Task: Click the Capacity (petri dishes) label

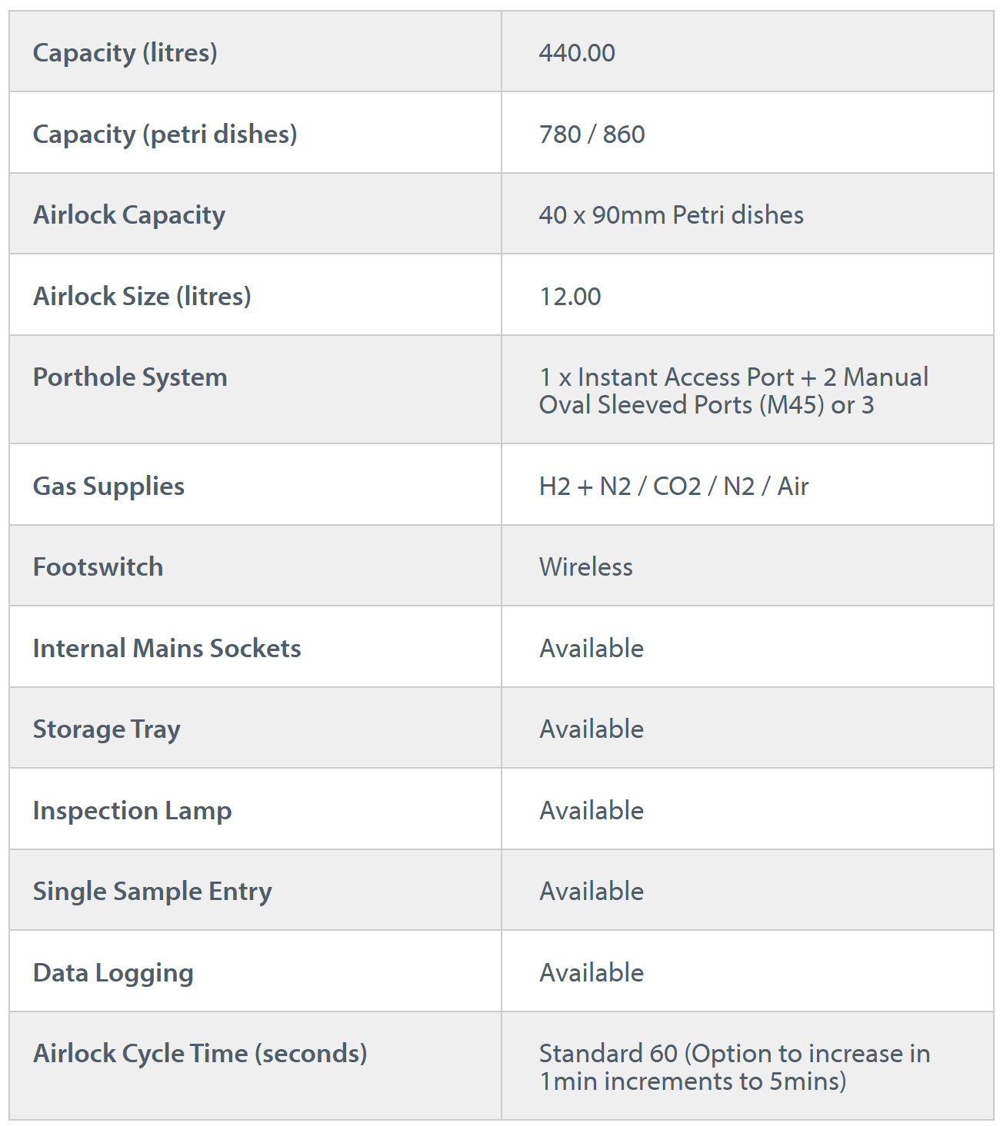Action: pos(165,135)
